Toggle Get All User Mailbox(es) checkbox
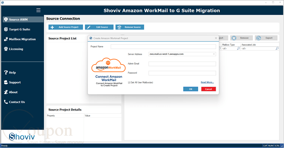The image size is (284, 148). 129,82
